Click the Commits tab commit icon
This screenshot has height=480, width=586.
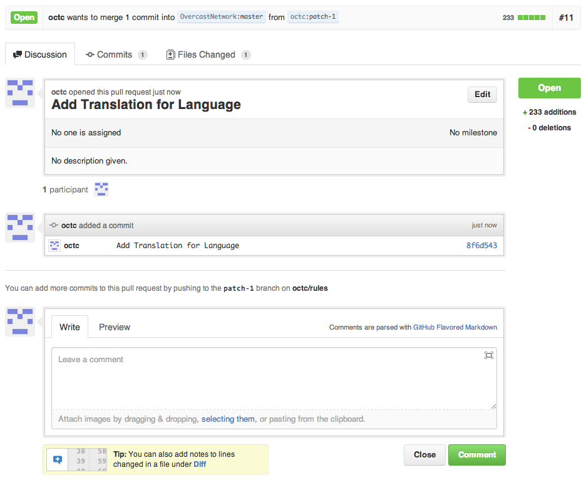coord(90,55)
